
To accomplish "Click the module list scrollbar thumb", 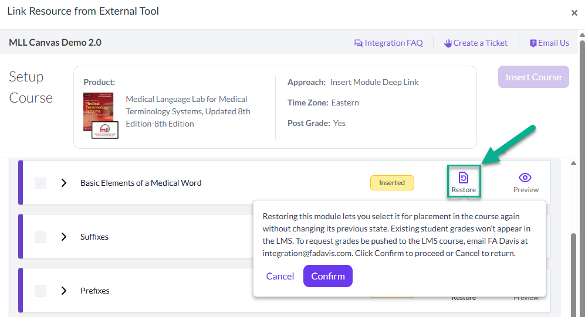I will 573,275.
